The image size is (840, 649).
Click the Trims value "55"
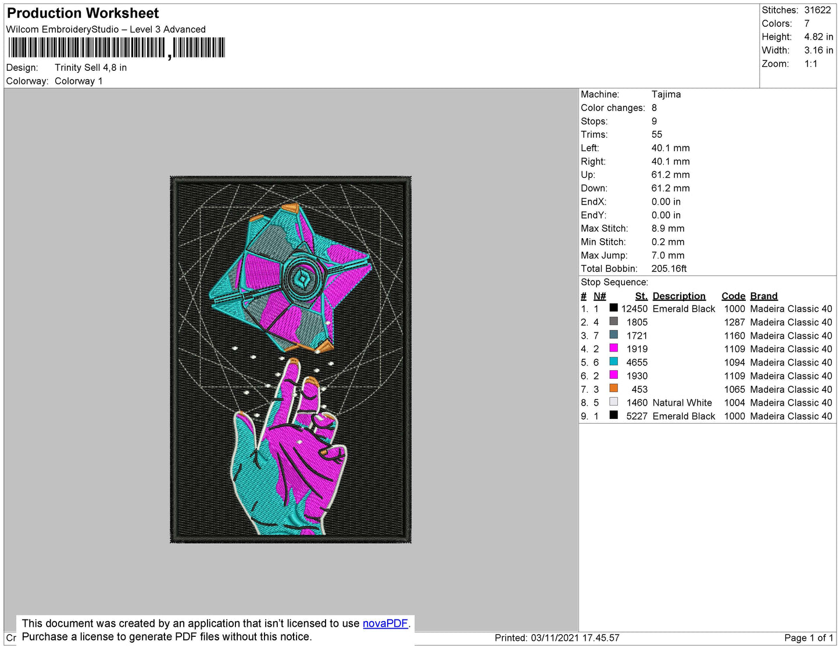(657, 134)
